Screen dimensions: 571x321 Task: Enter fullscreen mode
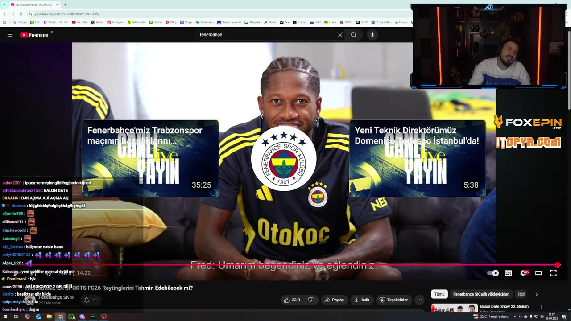[553, 273]
